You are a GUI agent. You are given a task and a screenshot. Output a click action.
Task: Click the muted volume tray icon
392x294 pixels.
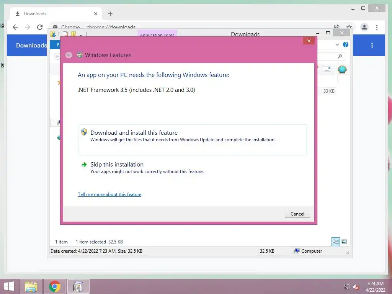click(x=356, y=287)
